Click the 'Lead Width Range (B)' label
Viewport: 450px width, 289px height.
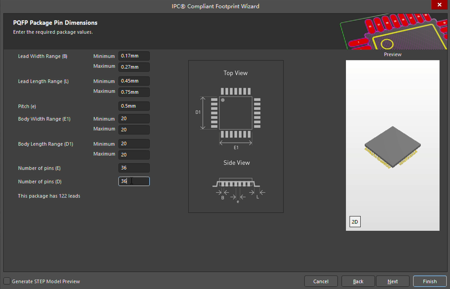click(x=43, y=56)
